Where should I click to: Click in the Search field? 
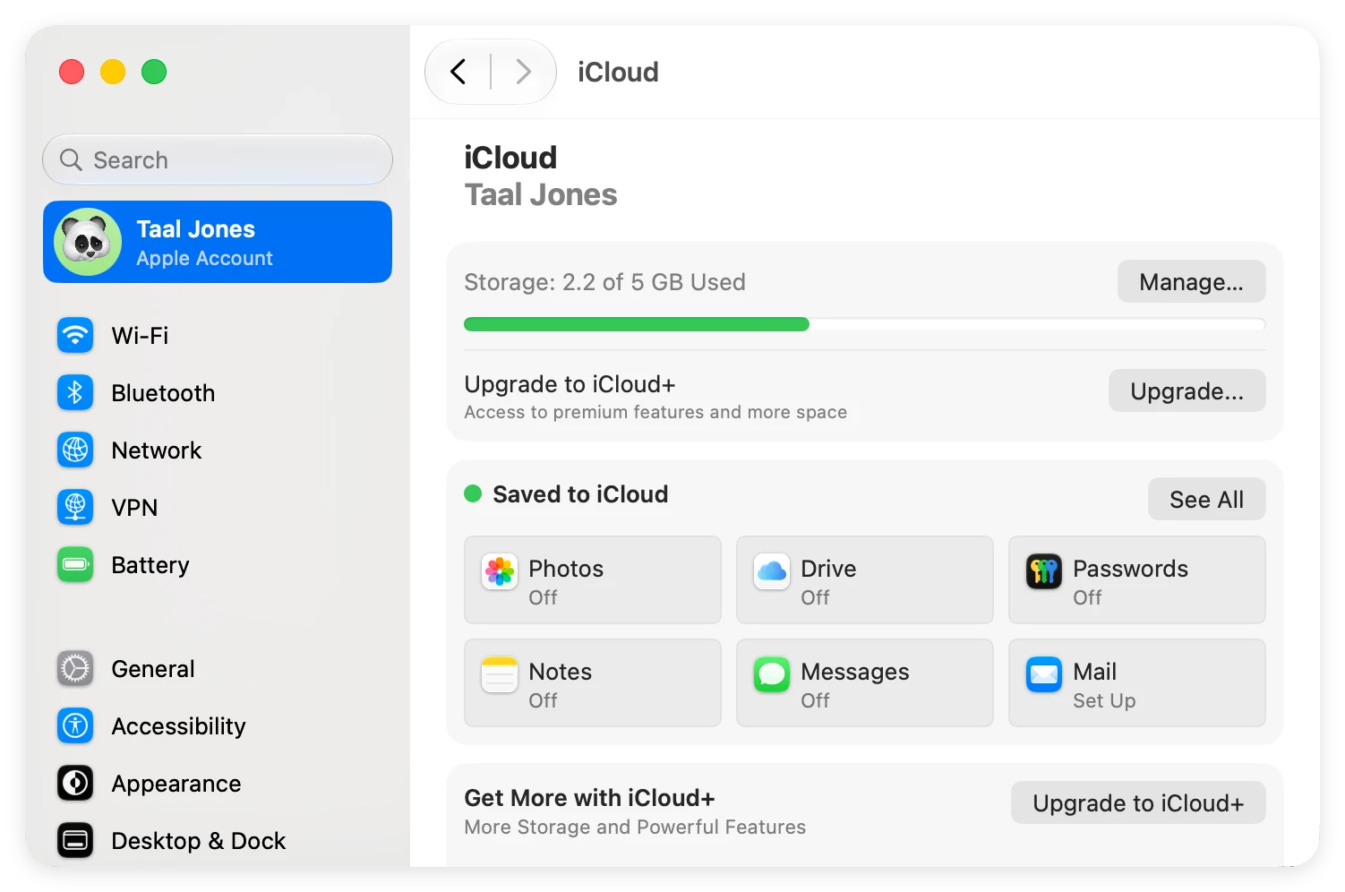point(218,160)
